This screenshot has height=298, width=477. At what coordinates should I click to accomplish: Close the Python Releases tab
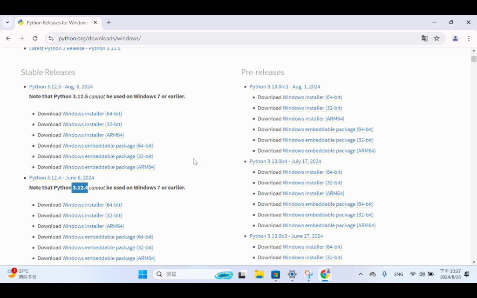coord(95,22)
